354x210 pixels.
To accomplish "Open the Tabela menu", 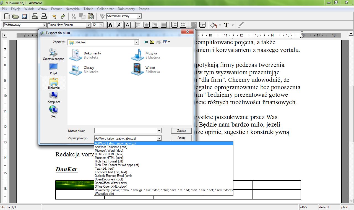I will tap(88, 9).
